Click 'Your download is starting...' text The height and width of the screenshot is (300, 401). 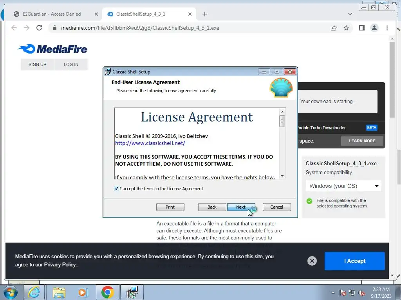point(328,101)
